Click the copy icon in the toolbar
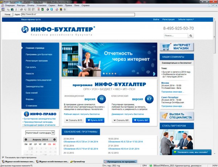218x167 pixels. point(8,9)
